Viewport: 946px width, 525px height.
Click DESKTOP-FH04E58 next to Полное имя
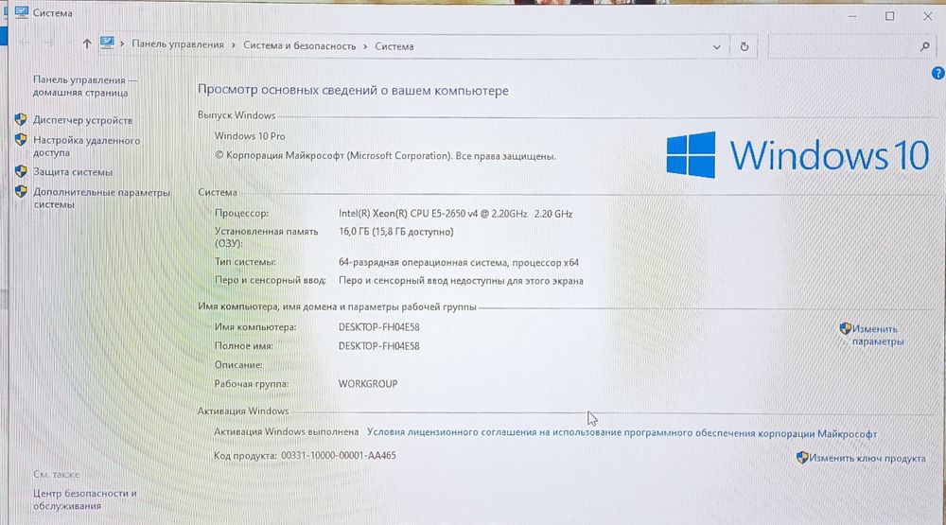tap(379, 346)
